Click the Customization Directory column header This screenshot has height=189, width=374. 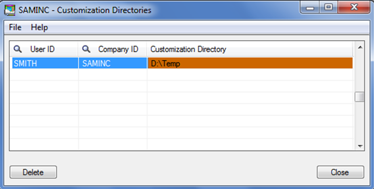point(250,49)
